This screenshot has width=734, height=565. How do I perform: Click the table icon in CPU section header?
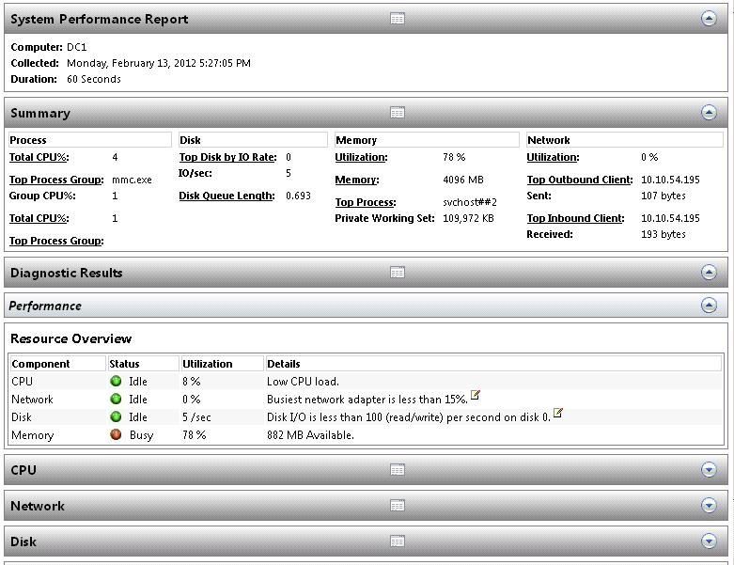coord(397,469)
